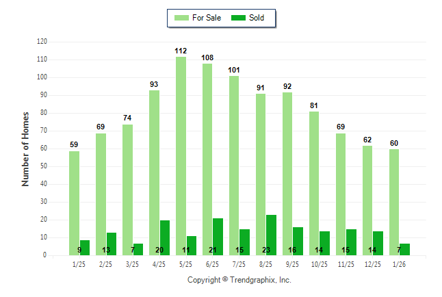Click the 5/25 For Sale bar
Screen dimensions: 442x297
pos(181,156)
